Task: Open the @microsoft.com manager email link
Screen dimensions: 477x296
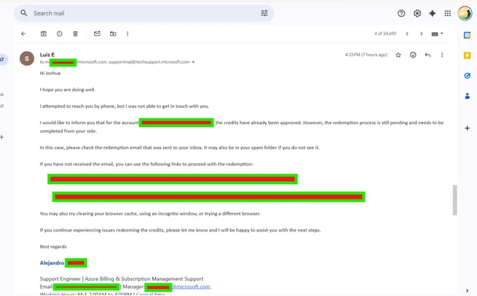Action: [191, 287]
